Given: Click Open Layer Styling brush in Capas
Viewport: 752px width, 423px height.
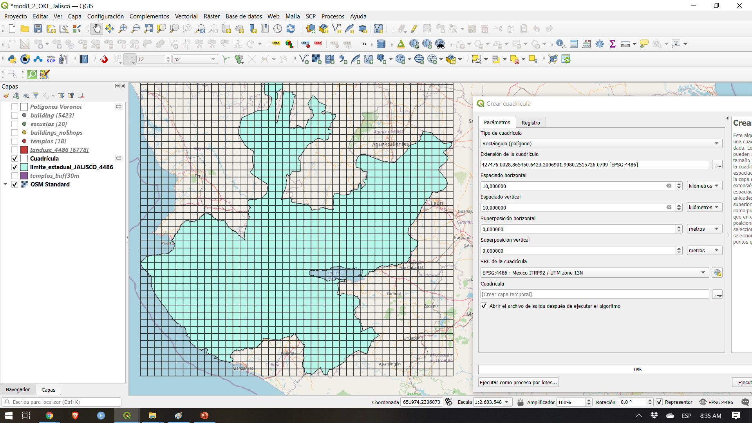Looking at the screenshot, I should (x=6, y=96).
